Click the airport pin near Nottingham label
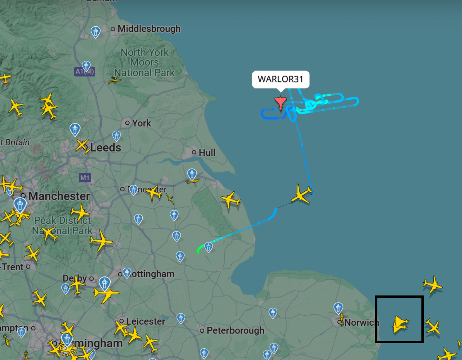 127,273
